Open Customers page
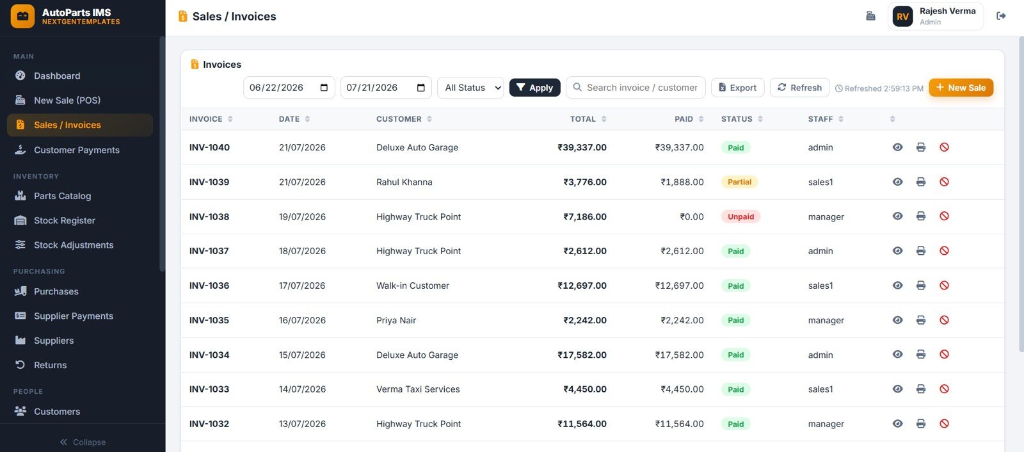The width and height of the screenshot is (1024, 452). click(80, 411)
